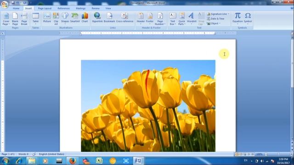Click the zoom slider in status bar
294x165 pixels.
[279, 154]
